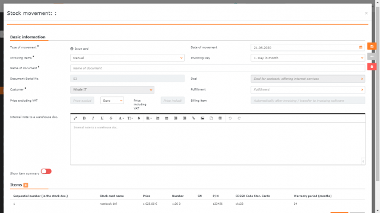This screenshot has width=380, height=213.
Task: Toggle italic formatting in note editor
Action: (x=93, y=118)
